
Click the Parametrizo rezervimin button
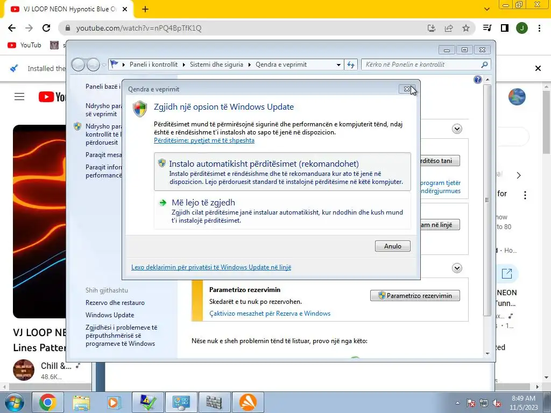415,296
